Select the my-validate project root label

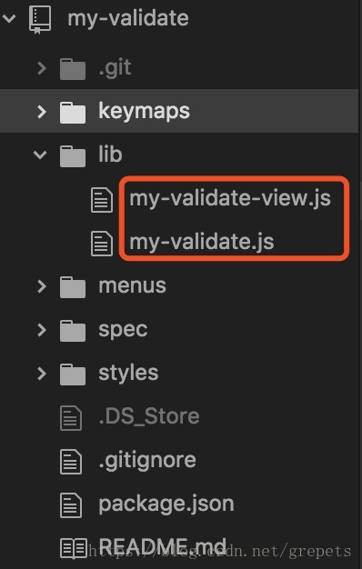[128, 18]
